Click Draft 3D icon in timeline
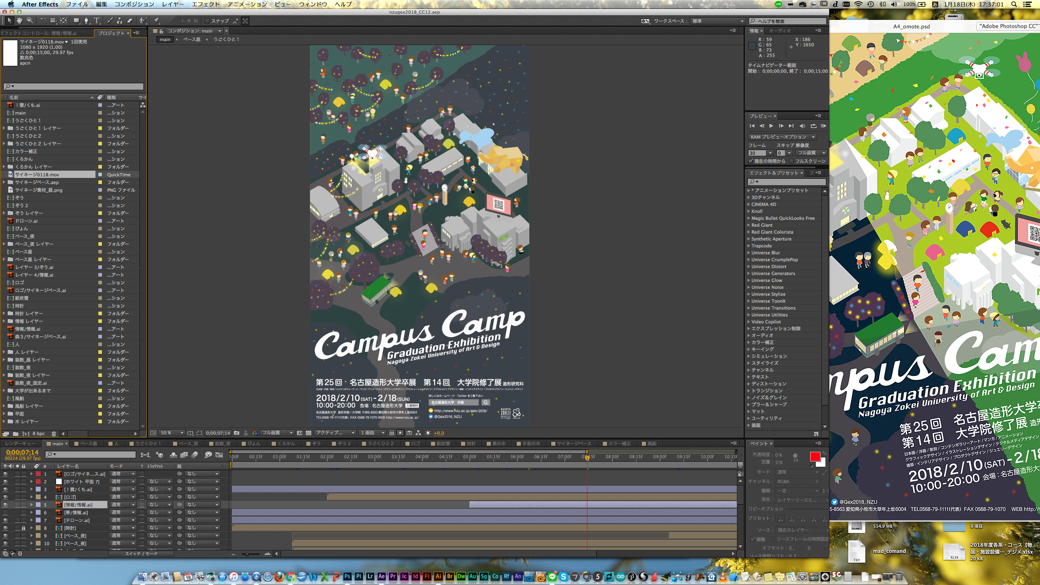Image resolution: width=1040 pixels, height=585 pixels. [159, 455]
